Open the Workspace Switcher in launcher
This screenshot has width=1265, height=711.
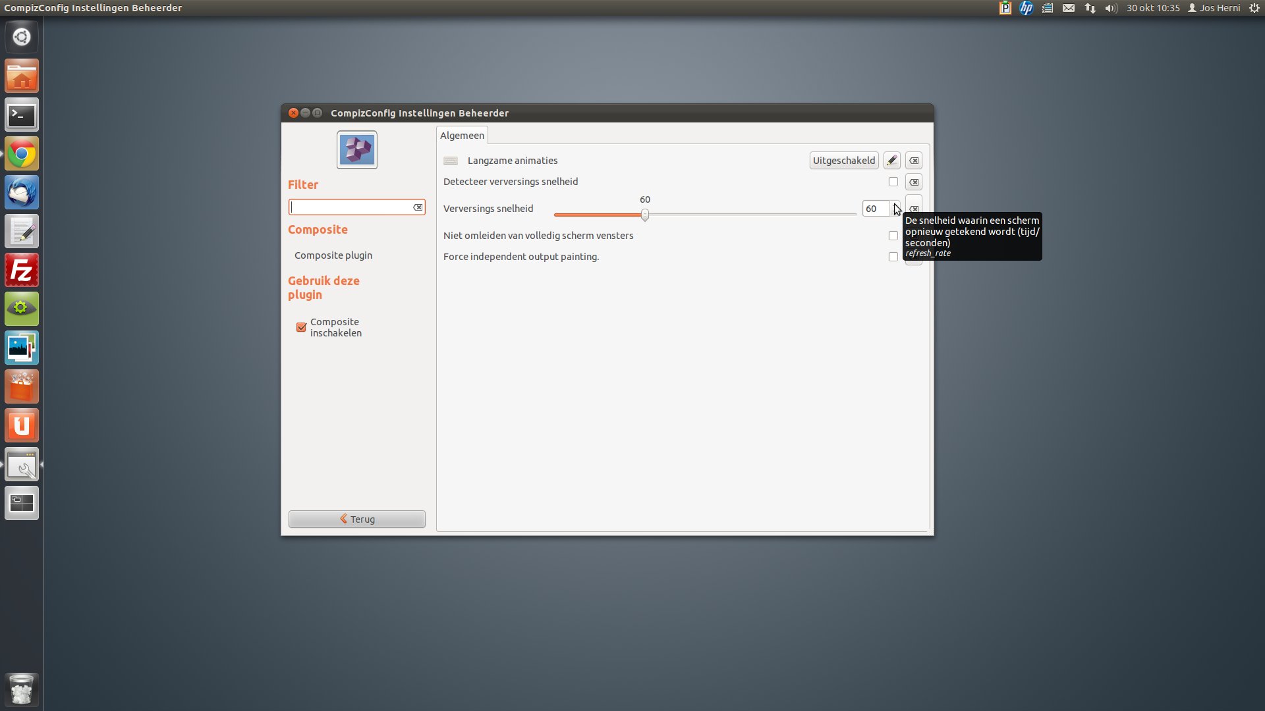(x=22, y=504)
